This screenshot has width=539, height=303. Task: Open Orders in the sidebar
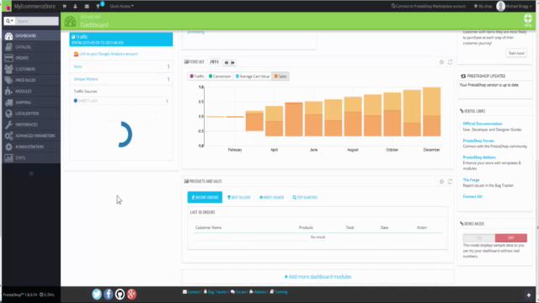point(31,58)
